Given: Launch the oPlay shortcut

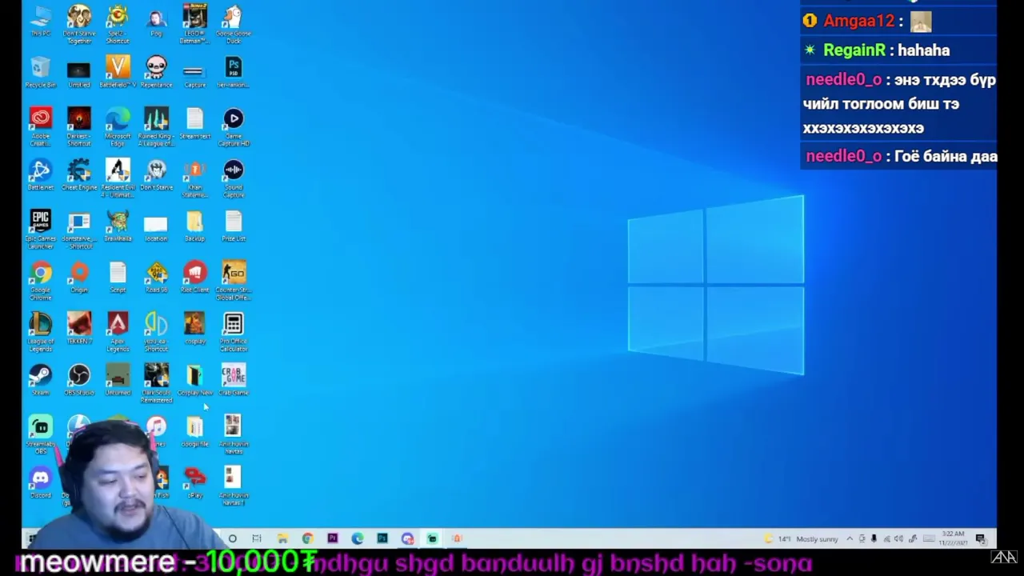Looking at the screenshot, I should 194,482.
